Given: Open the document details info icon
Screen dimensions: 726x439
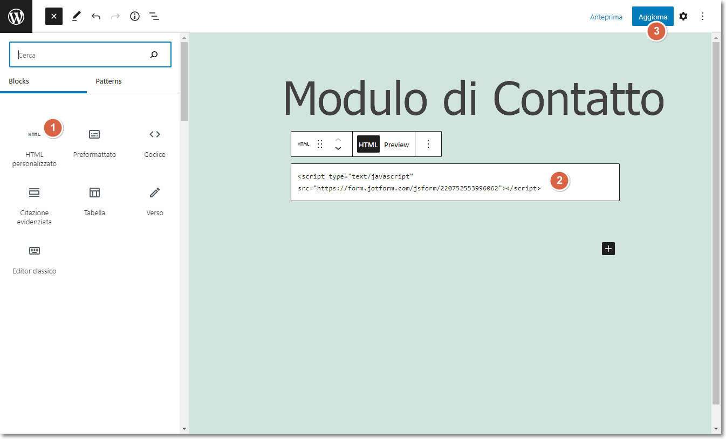Looking at the screenshot, I should click(x=135, y=16).
